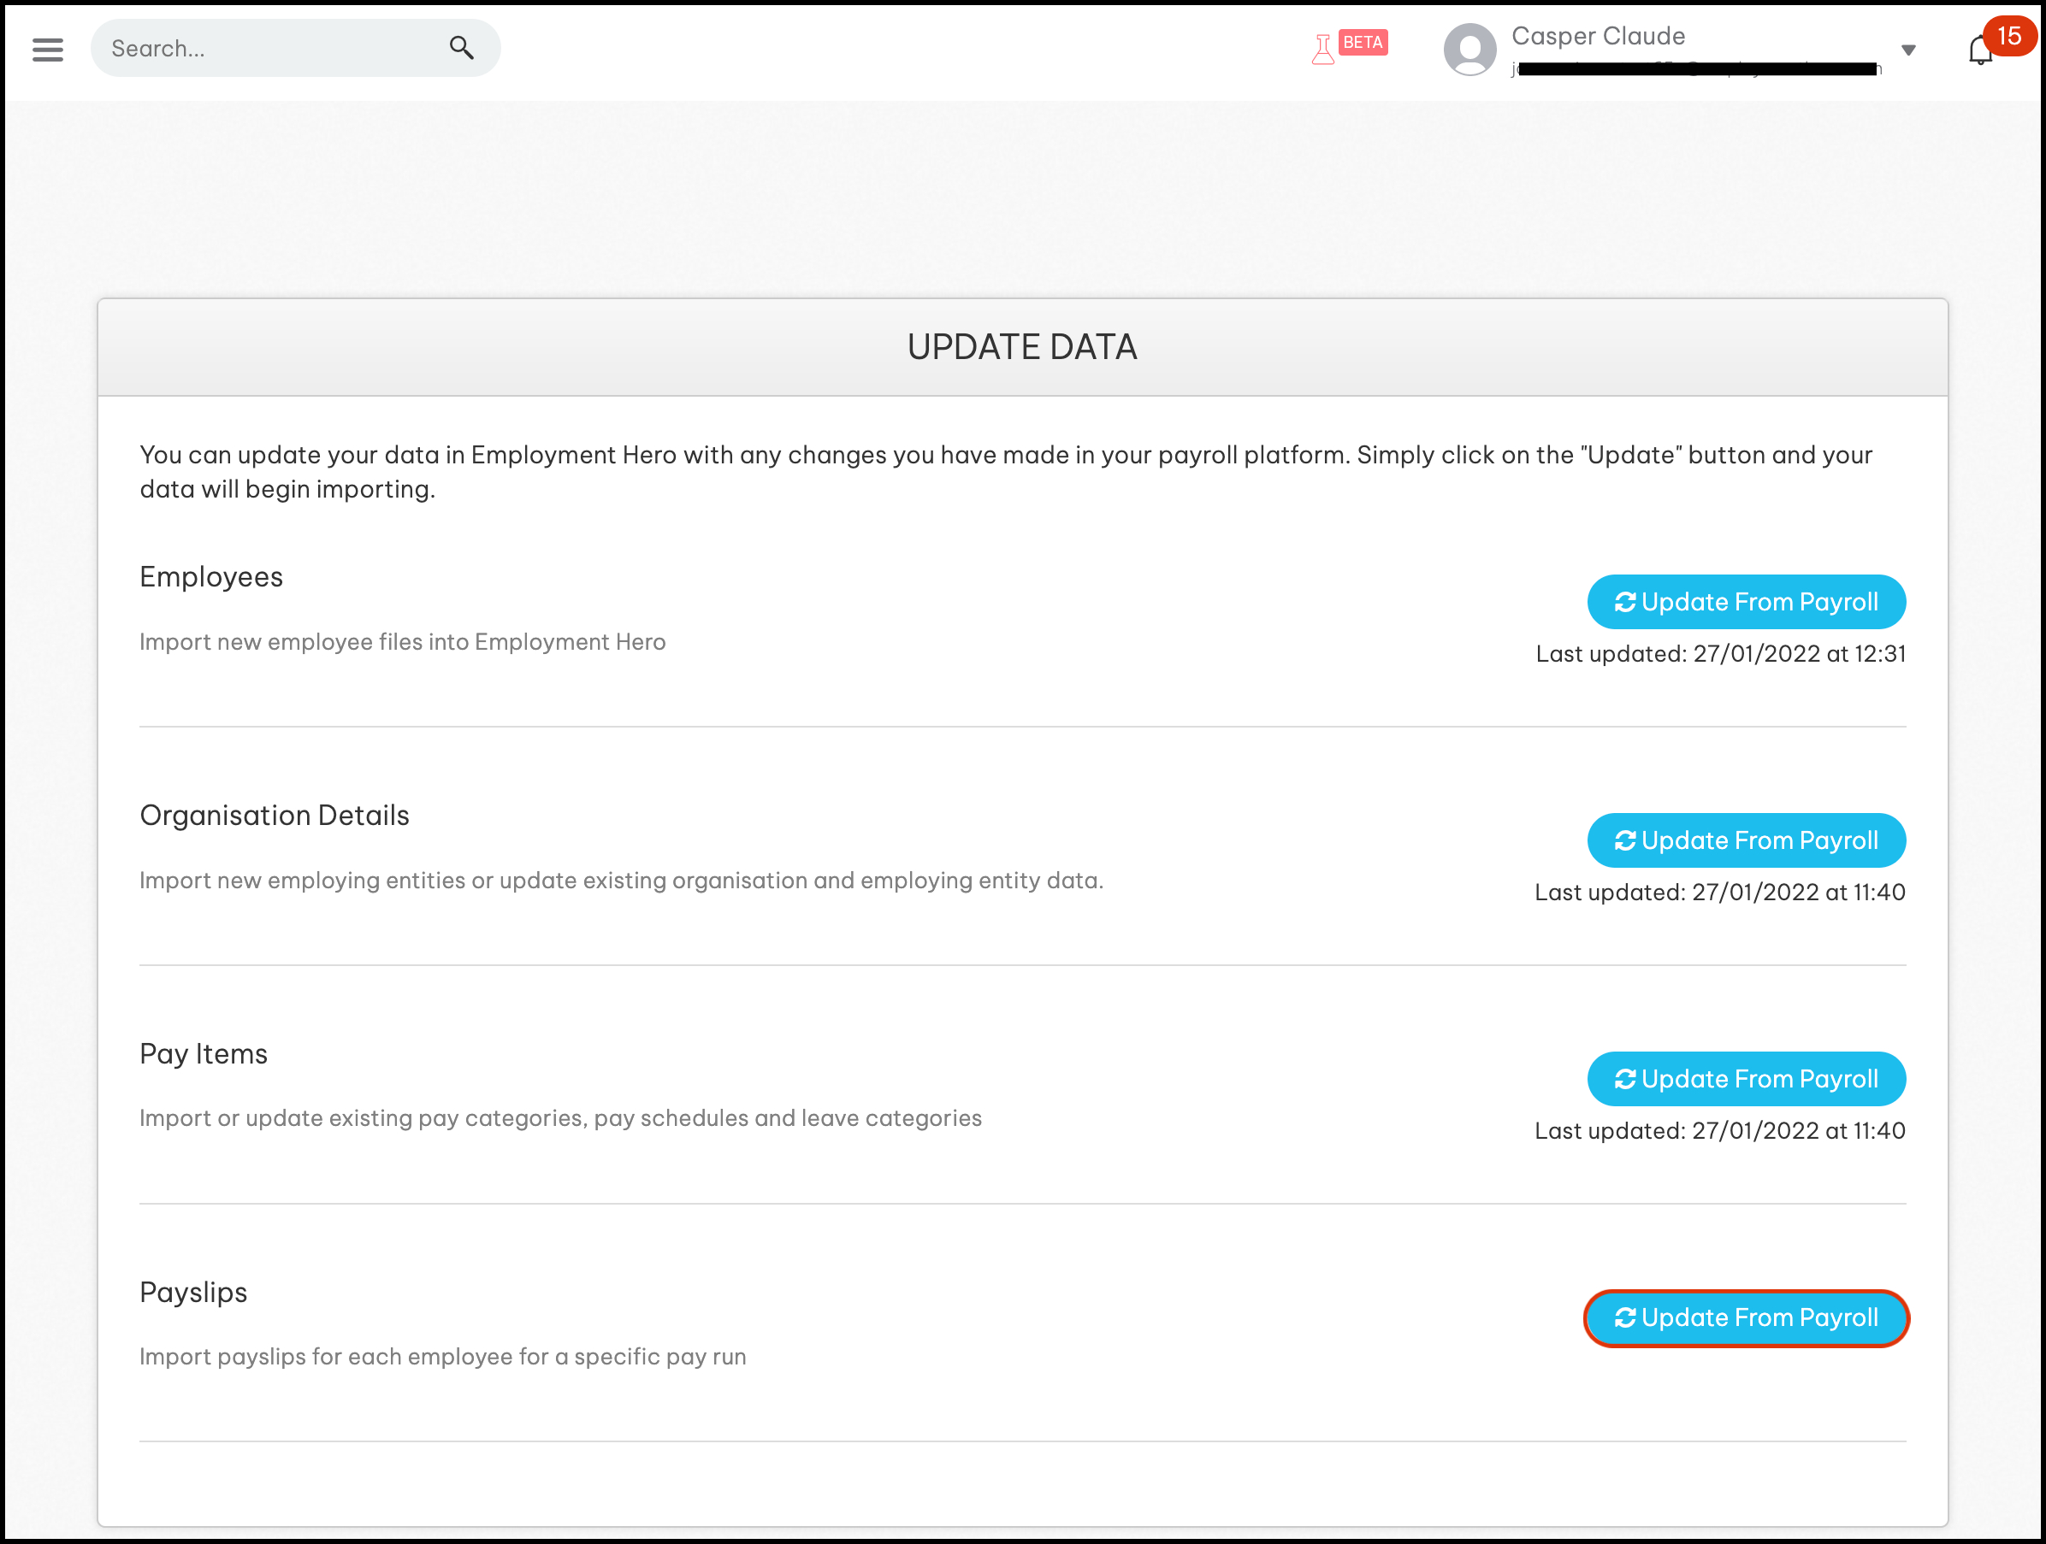Click refresh icon in Employees update button
Image resolution: width=2046 pixels, height=1544 pixels.
pyautogui.click(x=1624, y=602)
